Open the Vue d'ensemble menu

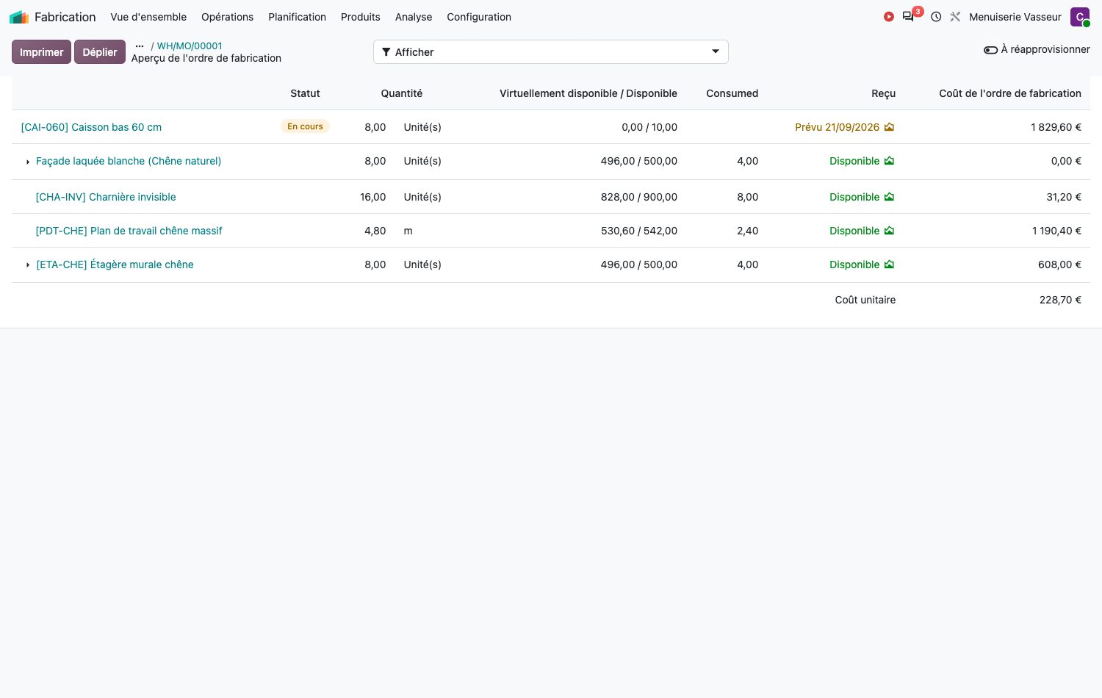[x=148, y=17]
